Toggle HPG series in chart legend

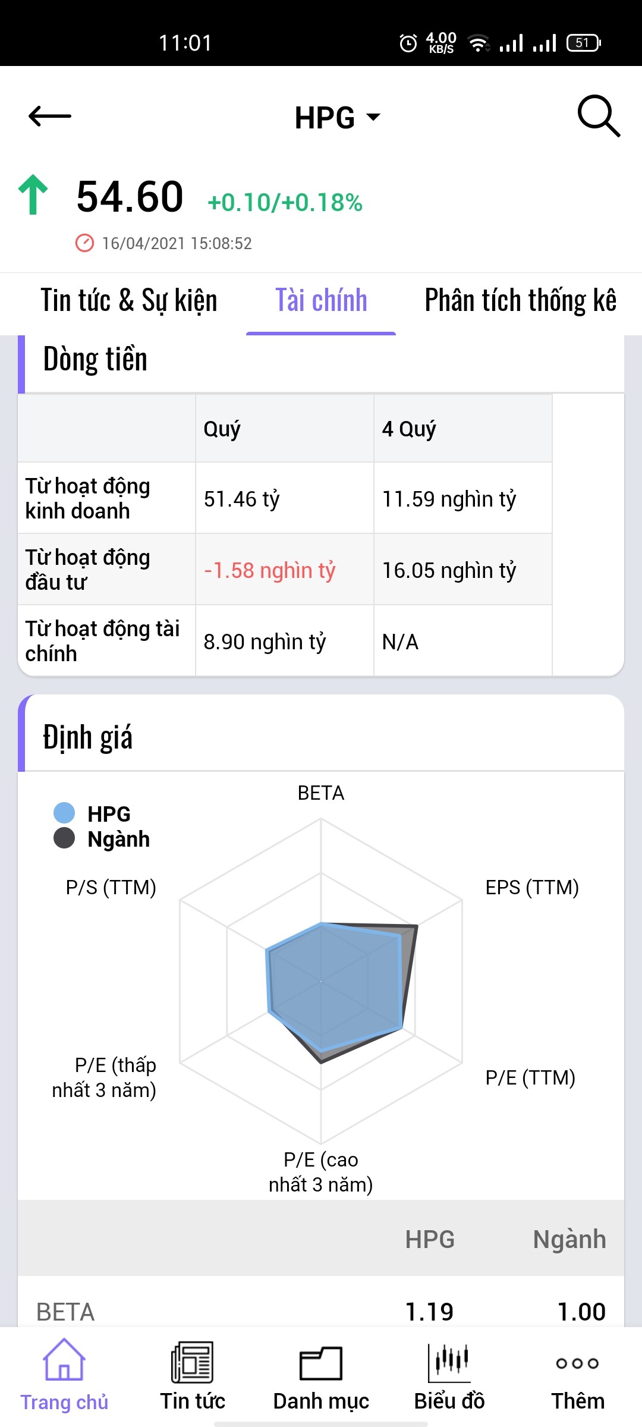click(109, 814)
